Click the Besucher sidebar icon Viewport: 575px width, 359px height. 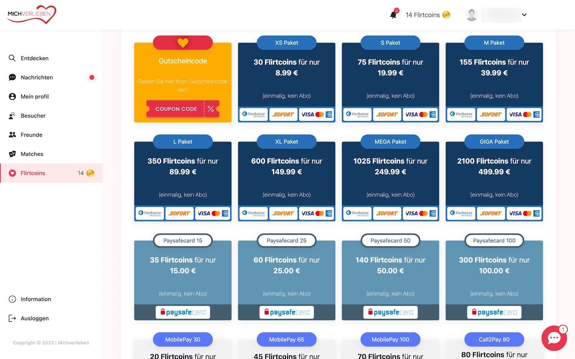(x=12, y=116)
